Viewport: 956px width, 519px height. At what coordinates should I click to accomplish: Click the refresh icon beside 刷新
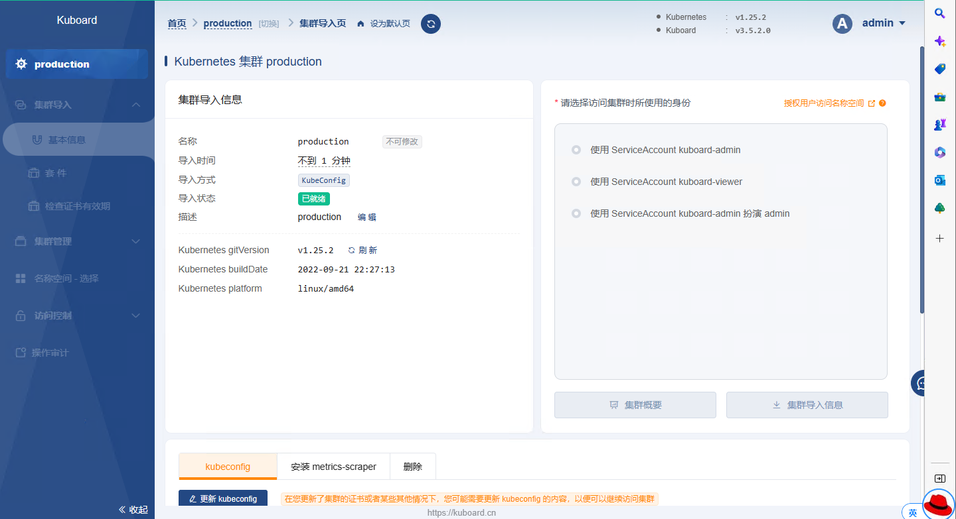[352, 251]
